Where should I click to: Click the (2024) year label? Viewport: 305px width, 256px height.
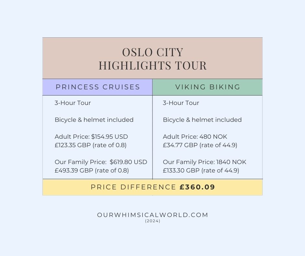(x=152, y=221)
